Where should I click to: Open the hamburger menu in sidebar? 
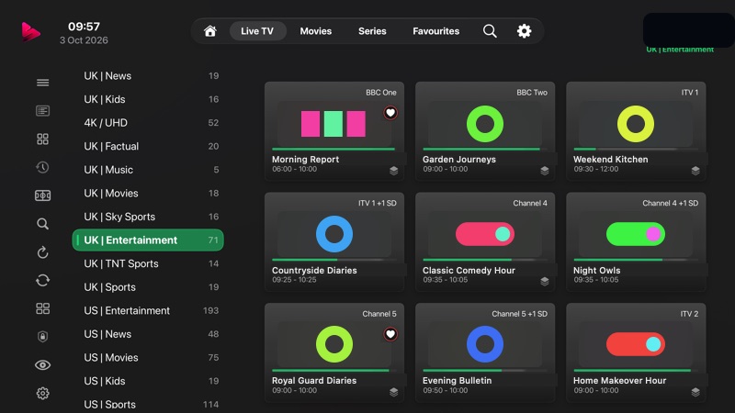tap(42, 83)
